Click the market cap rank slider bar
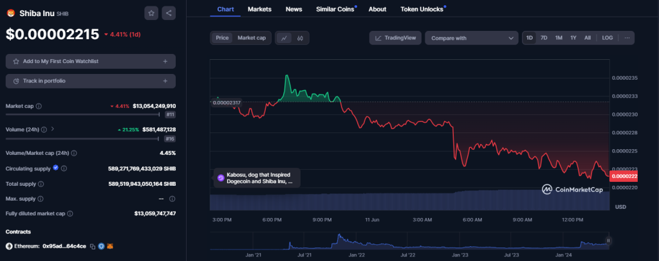Viewport: 659px width, 261px height. coord(84,114)
